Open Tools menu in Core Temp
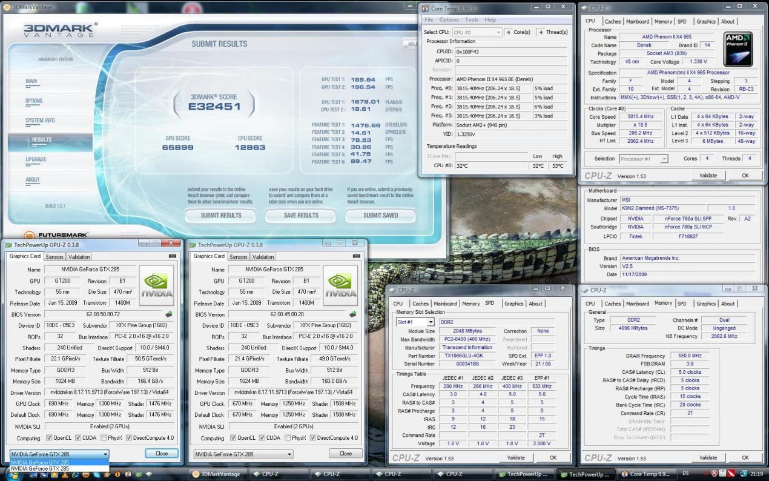769x481 pixels. click(472, 20)
